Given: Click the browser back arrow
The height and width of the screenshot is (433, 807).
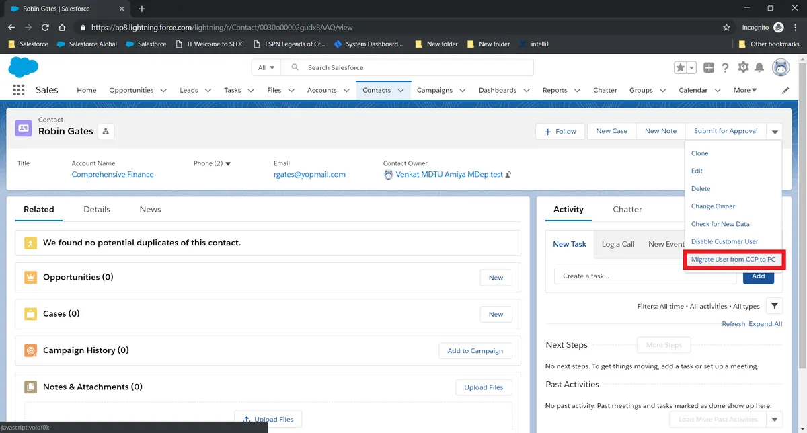Looking at the screenshot, I should click(11, 28).
